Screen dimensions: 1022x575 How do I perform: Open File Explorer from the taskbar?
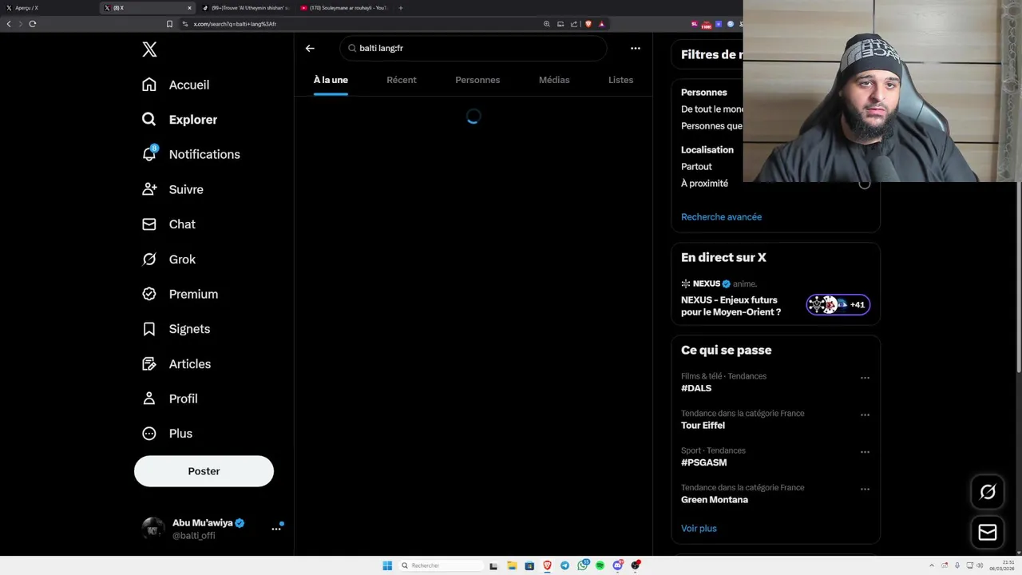pyautogui.click(x=512, y=565)
